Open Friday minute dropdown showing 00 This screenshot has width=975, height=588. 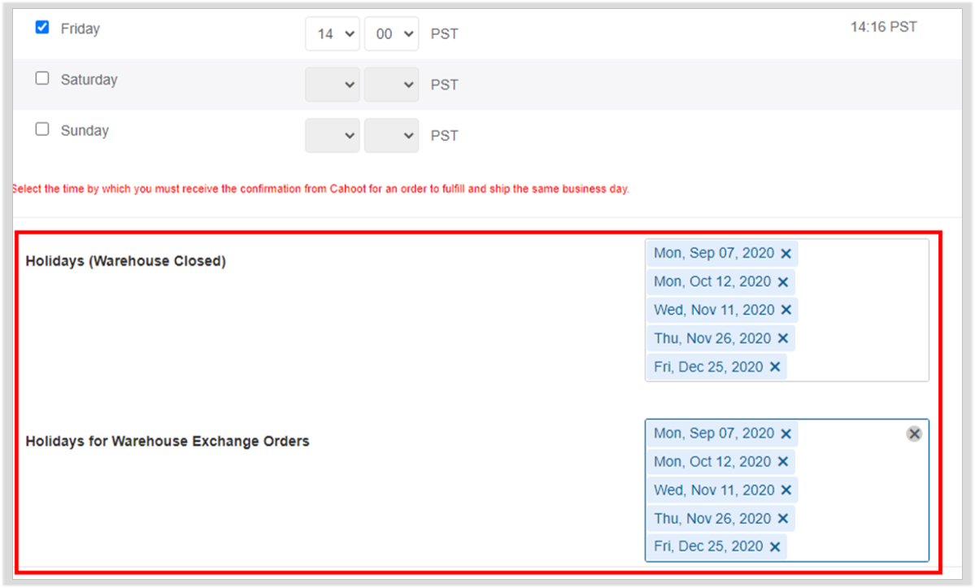pos(391,33)
